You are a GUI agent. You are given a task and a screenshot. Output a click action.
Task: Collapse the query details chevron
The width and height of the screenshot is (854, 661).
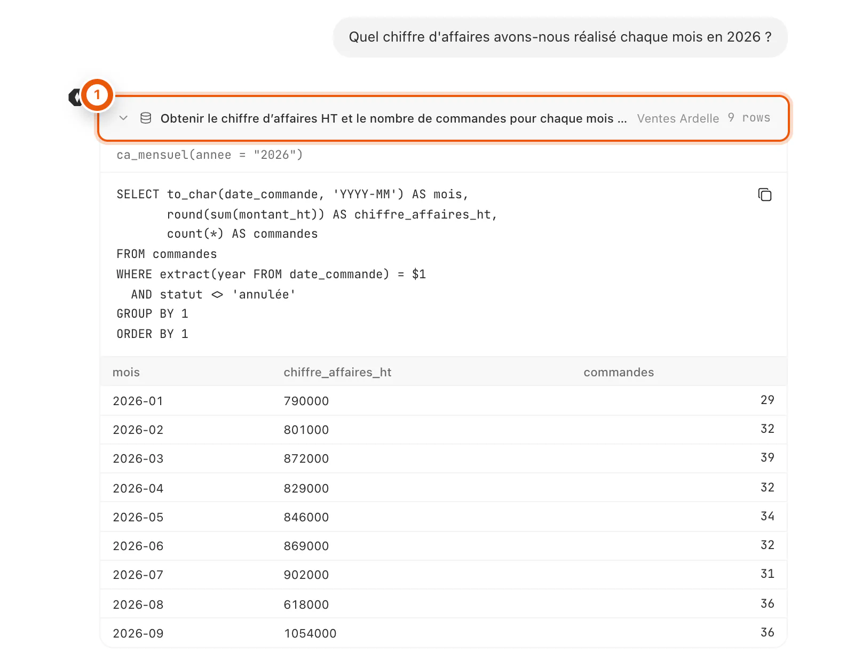[x=123, y=118]
